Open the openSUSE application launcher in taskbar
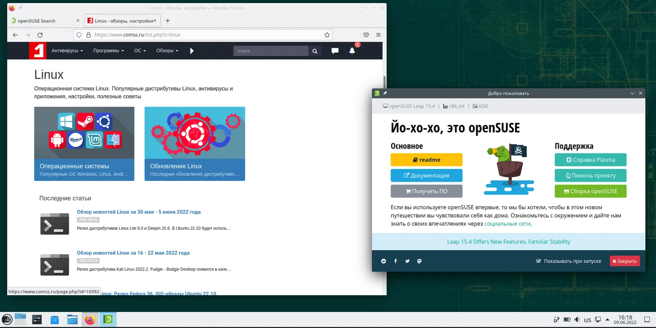 click(7, 320)
